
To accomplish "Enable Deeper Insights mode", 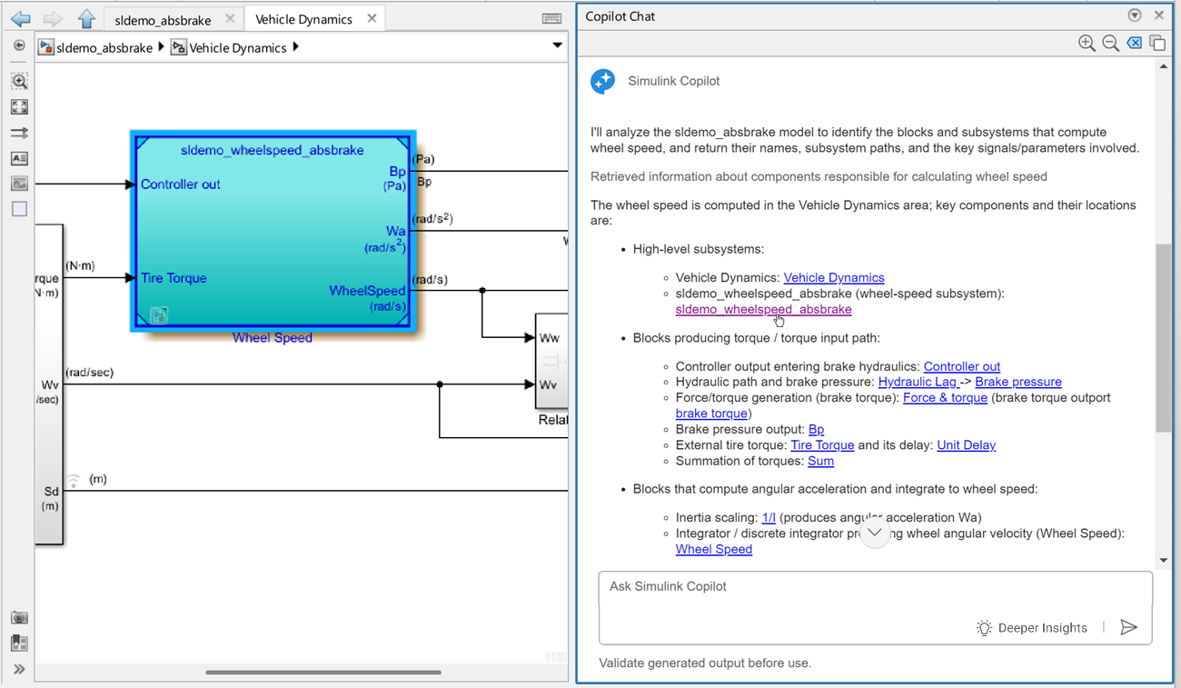I will (1032, 627).
